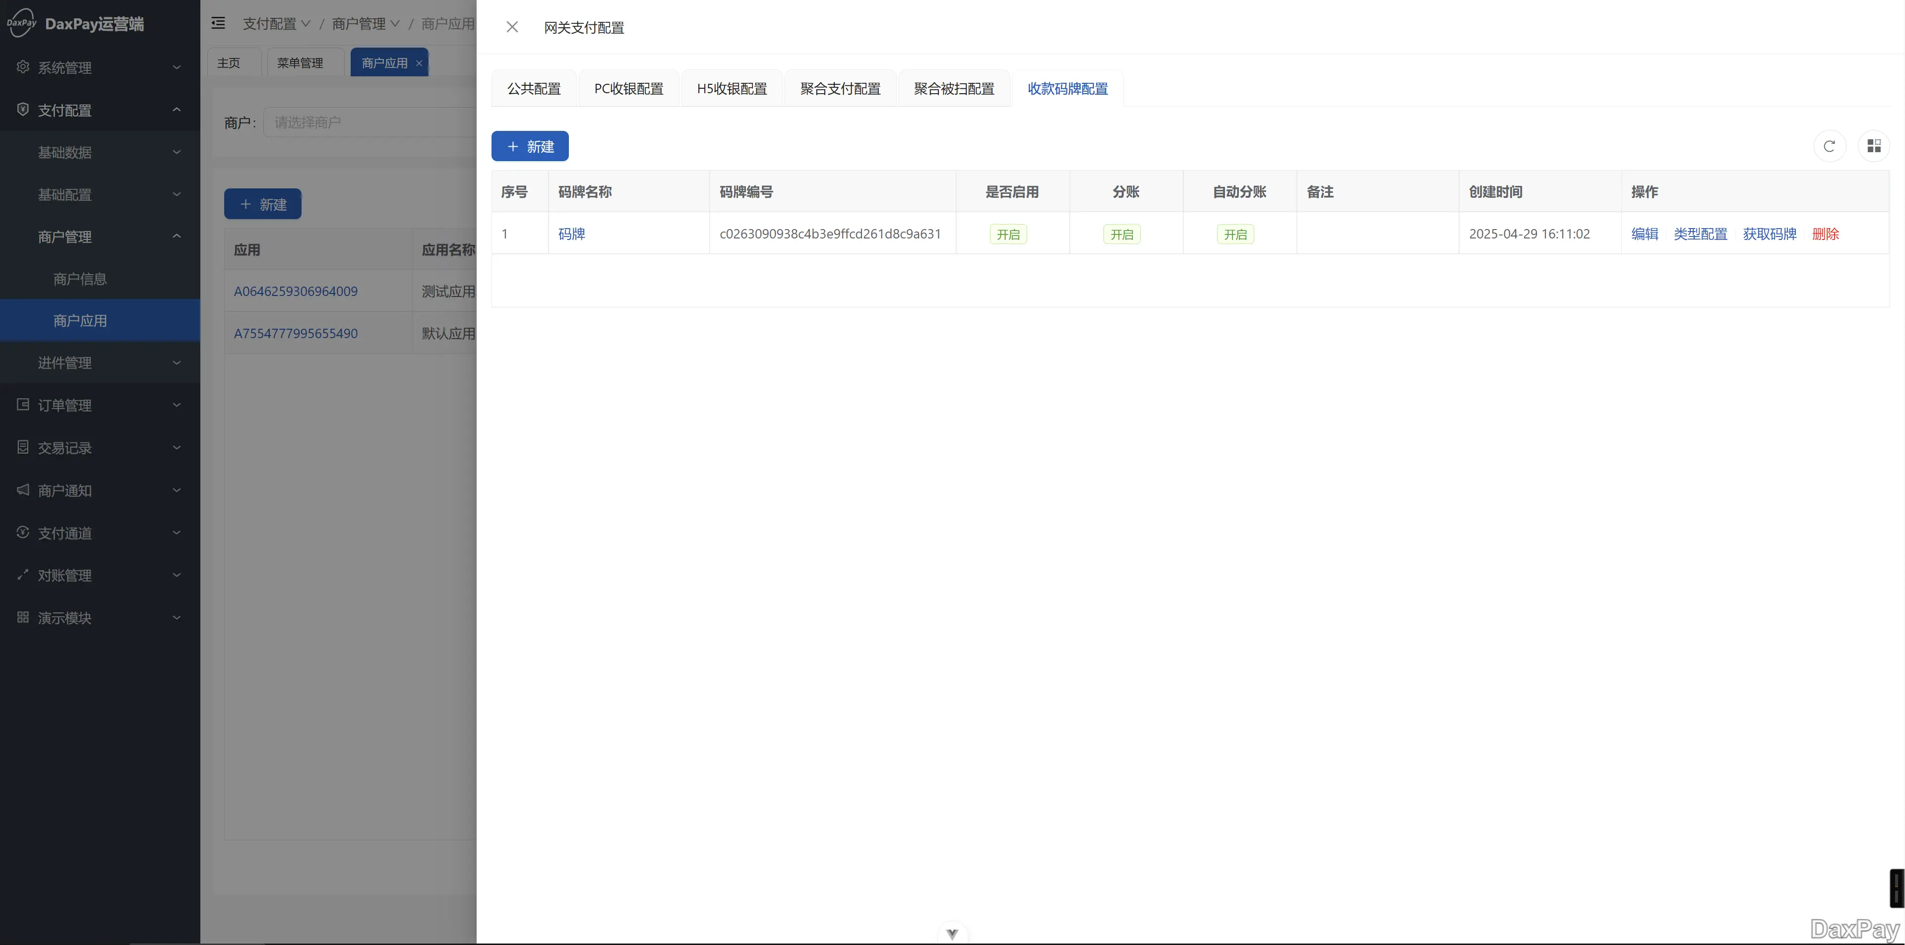Image resolution: width=1905 pixels, height=945 pixels.
Task: Expand the 商户通知 menu
Action: 177,490
